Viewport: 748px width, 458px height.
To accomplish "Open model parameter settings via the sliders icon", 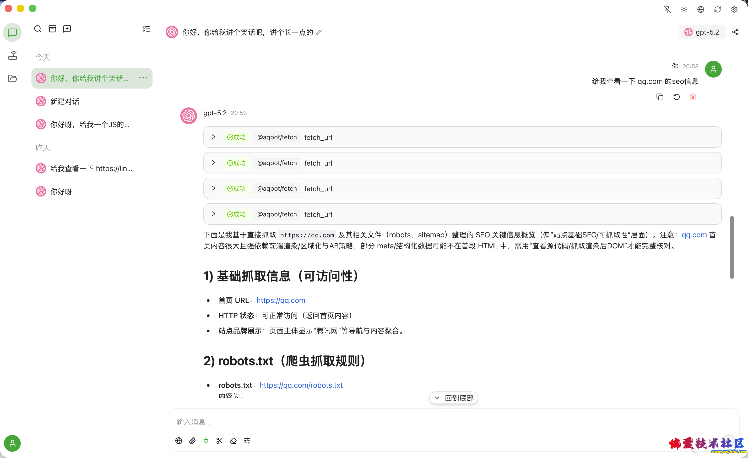I will (x=247, y=441).
